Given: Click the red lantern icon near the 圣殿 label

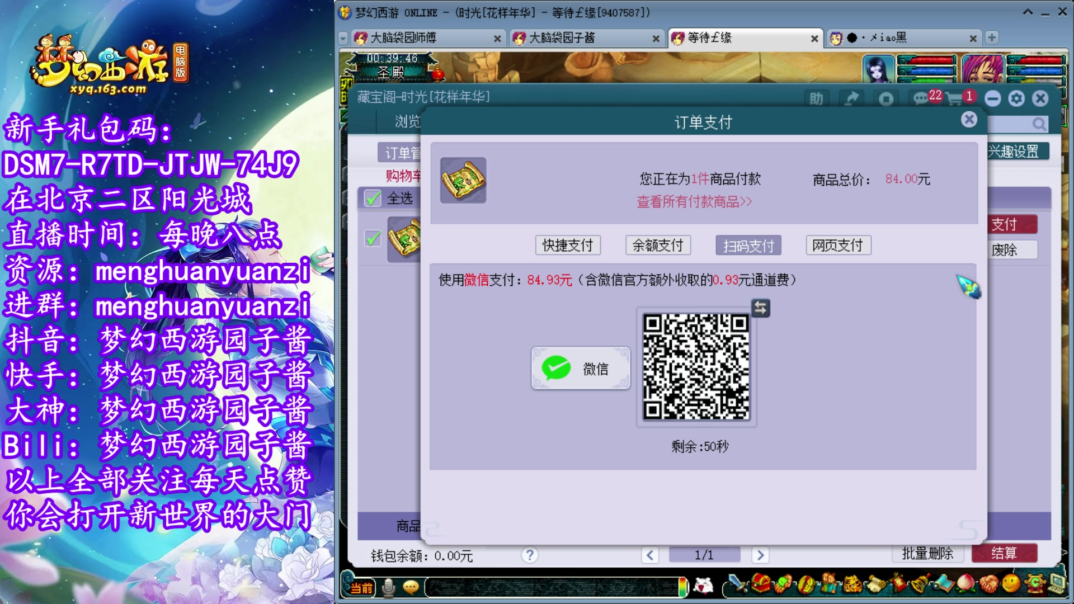Looking at the screenshot, I should pyautogui.click(x=438, y=74).
